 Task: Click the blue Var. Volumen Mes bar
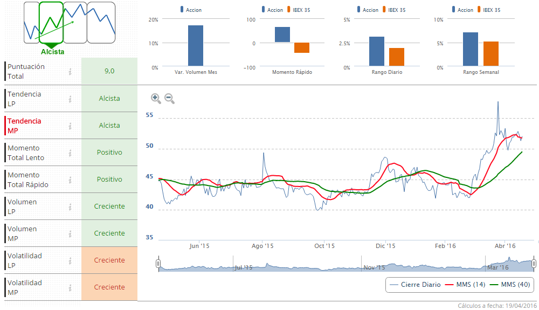196,46
